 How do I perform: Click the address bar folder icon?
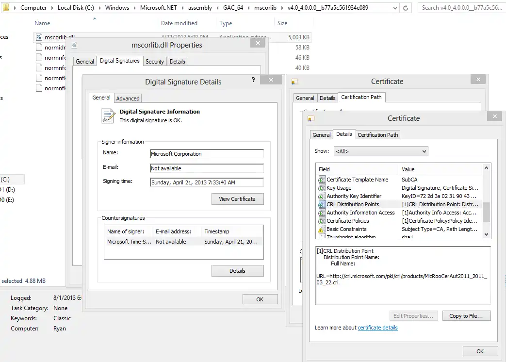pyautogui.click(x=6, y=7)
